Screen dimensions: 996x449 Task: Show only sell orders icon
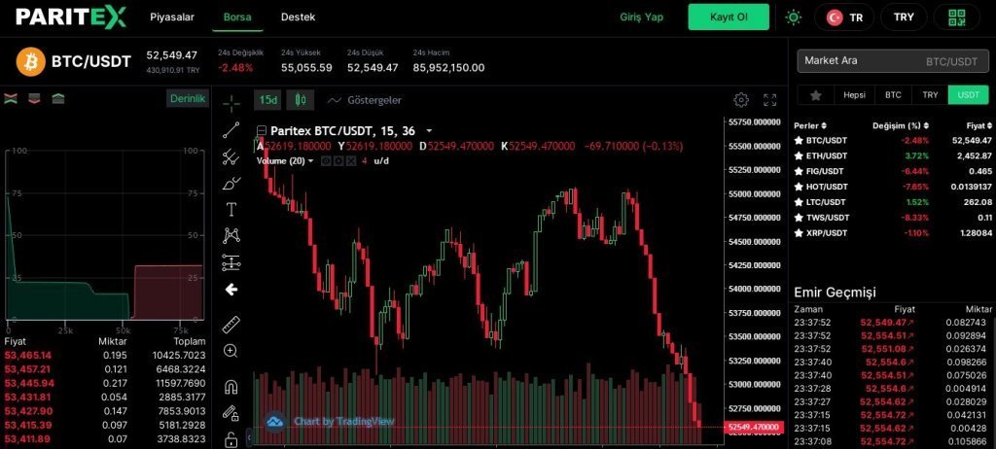pos(34,98)
